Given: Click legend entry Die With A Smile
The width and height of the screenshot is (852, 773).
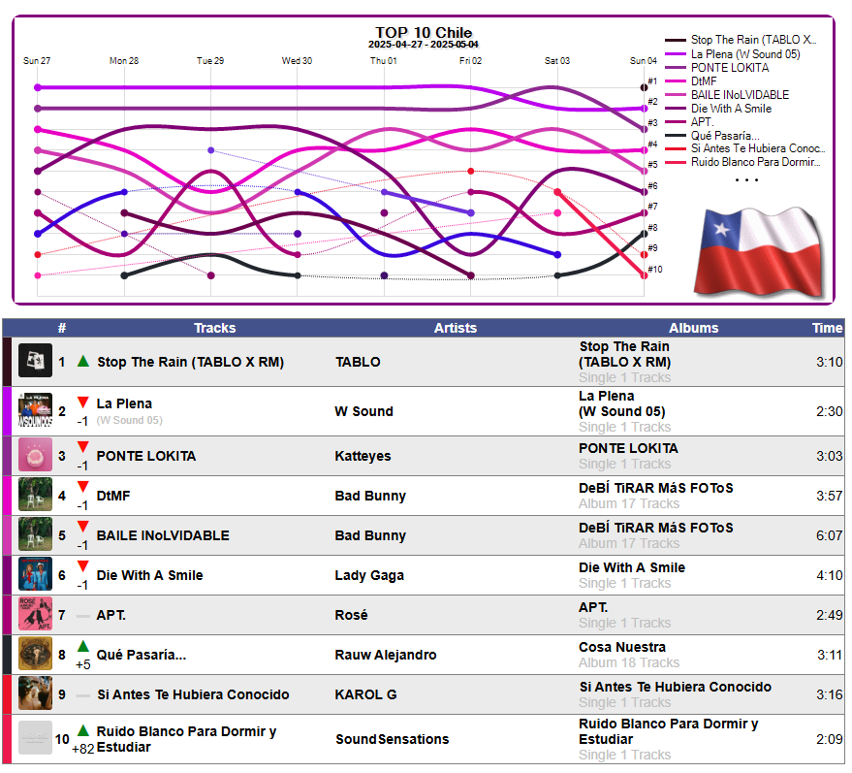Looking at the screenshot, I should click(732, 109).
